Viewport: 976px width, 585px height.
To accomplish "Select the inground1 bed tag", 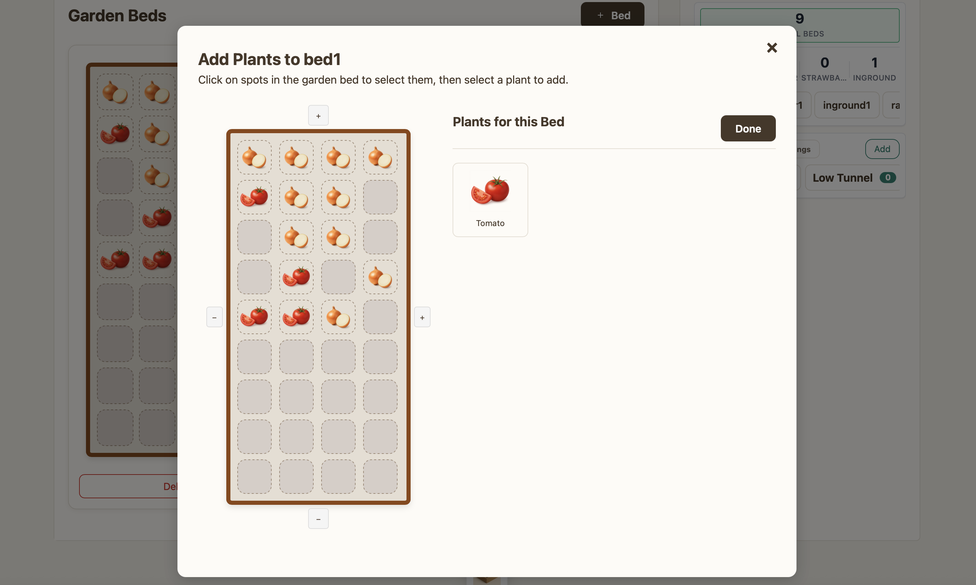I will point(846,105).
